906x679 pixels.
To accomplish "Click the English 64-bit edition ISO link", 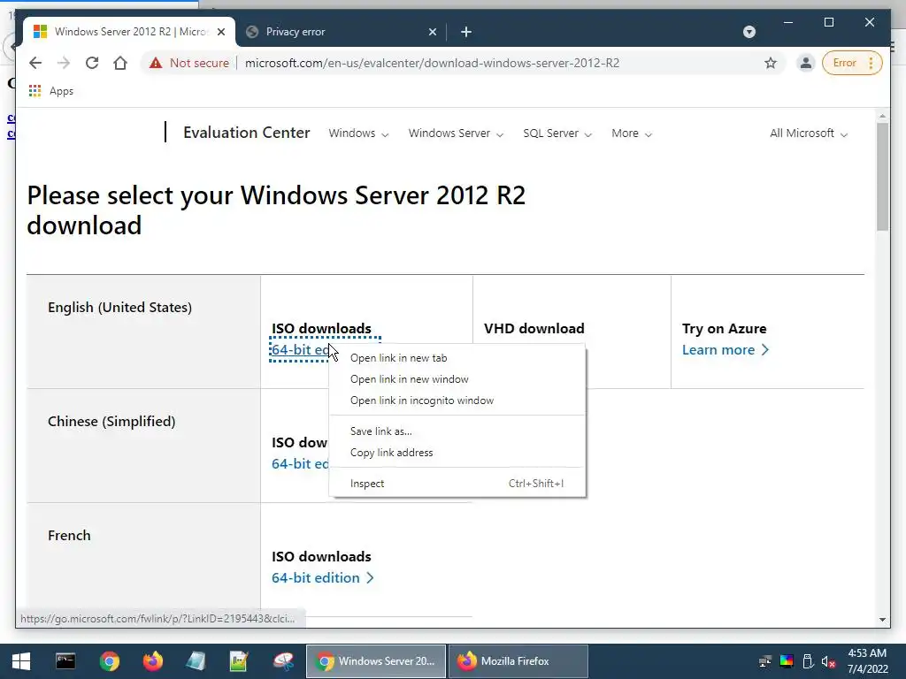I will point(299,350).
